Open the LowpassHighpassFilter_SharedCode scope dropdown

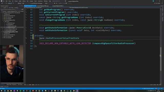(x=47, y=8)
